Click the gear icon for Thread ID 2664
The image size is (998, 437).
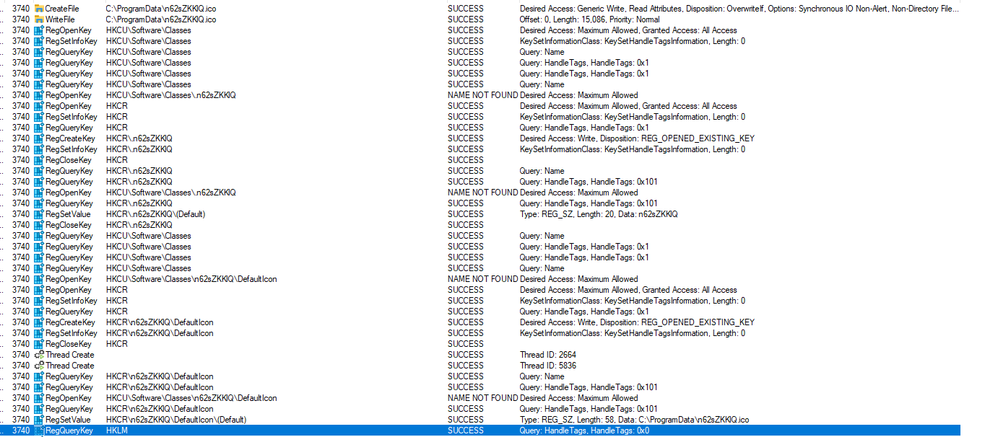[39, 355]
